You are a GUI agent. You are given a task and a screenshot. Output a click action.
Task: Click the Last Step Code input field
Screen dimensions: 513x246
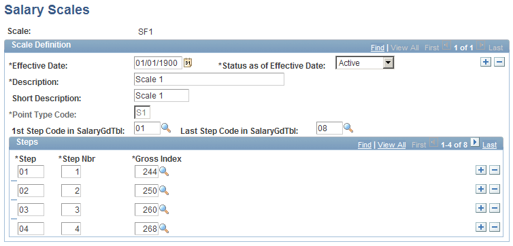329,128
